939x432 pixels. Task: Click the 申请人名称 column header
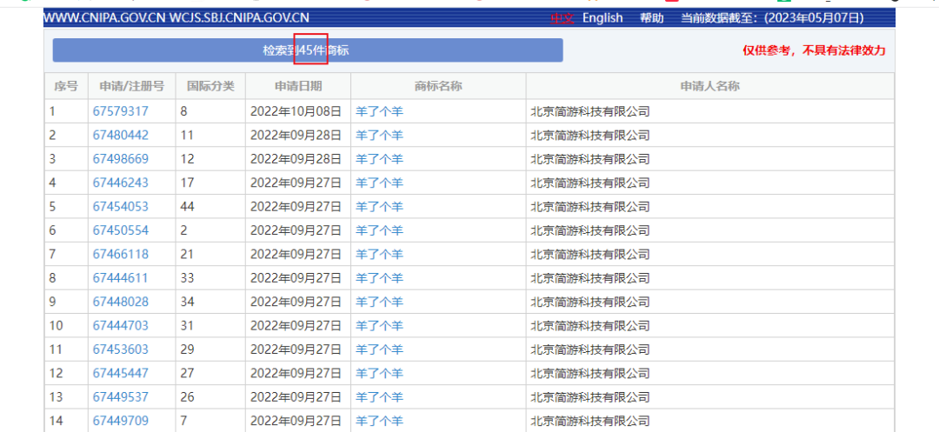pyautogui.click(x=710, y=86)
